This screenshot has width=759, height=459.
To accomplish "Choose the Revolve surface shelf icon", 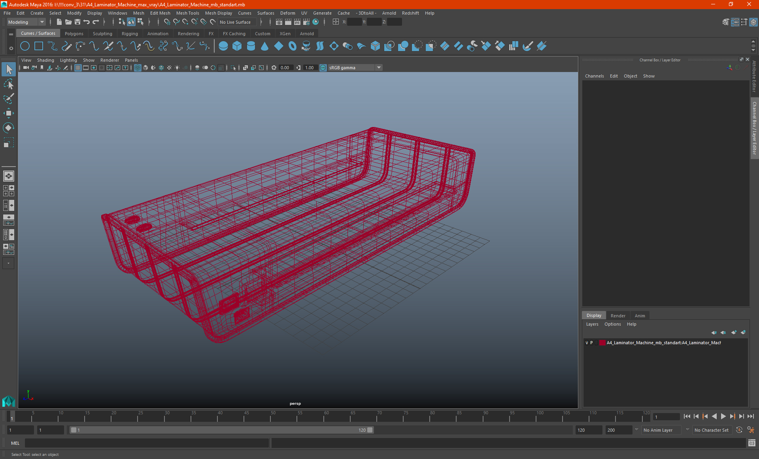I will click(x=306, y=46).
